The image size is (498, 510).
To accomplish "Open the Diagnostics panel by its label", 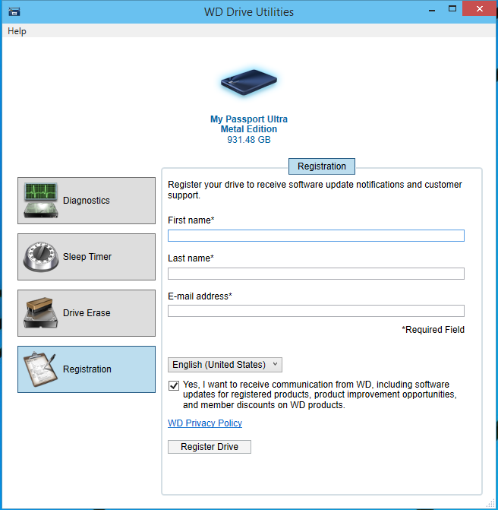I will [x=87, y=201].
